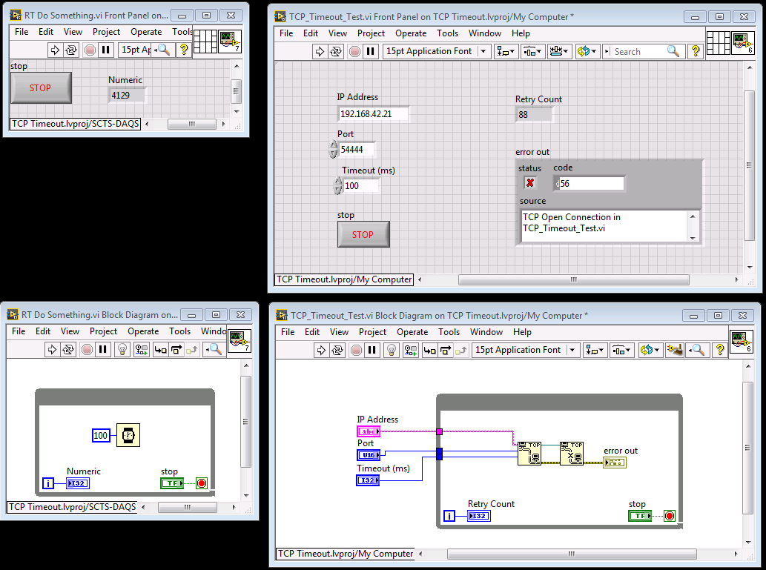The width and height of the screenshot is (766, 570).
Task: Open font size dropdown in TCP Block Diagram
Action: click(572, 350)
